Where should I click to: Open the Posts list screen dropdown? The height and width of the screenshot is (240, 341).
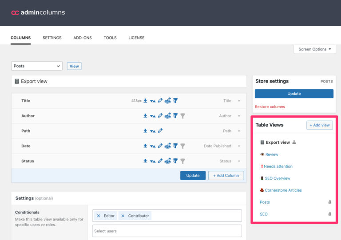pos(37,66)
